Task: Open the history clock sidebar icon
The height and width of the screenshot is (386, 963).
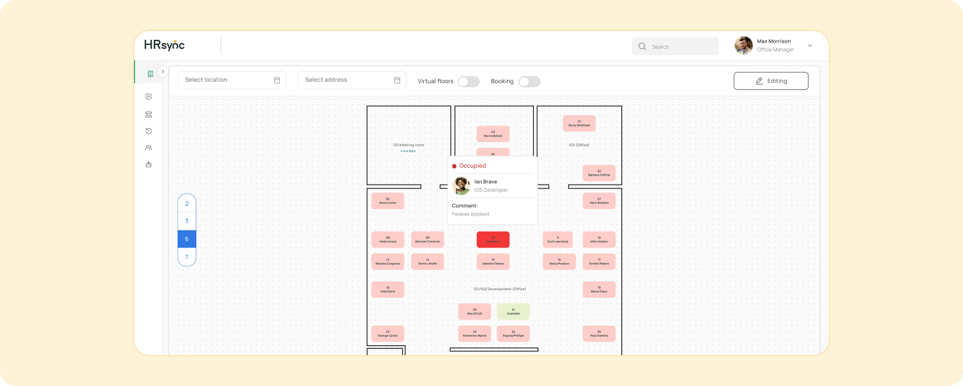Action: pyautogui.click(x=149, y=131)
